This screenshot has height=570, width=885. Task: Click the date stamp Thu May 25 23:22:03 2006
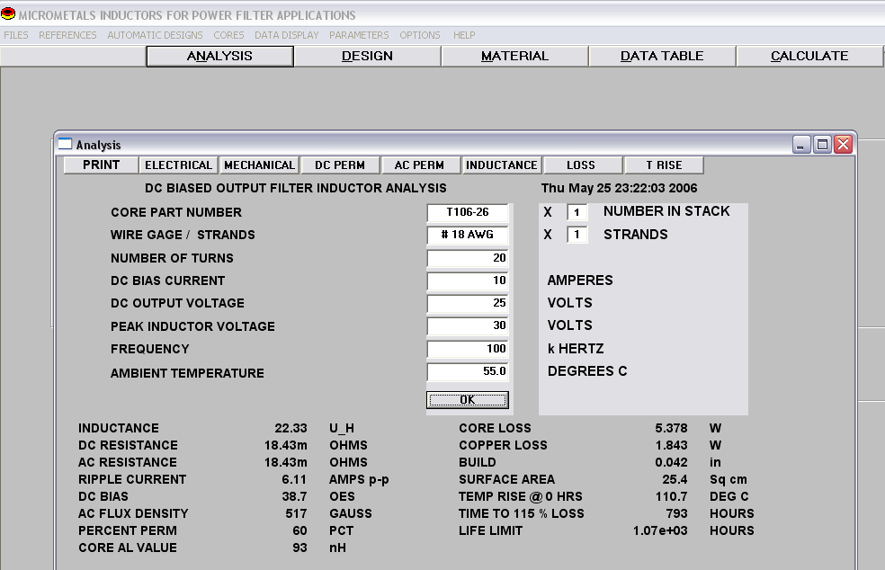click(x=619, y=188)
